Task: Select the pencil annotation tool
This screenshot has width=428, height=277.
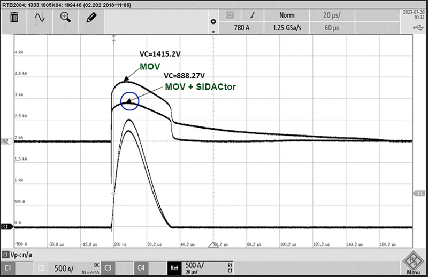Action: pos(91,18)
